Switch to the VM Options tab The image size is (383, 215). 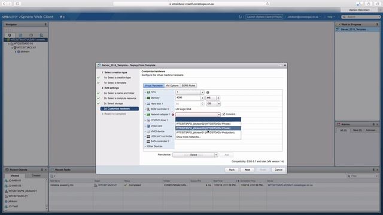tap(172, 85)
